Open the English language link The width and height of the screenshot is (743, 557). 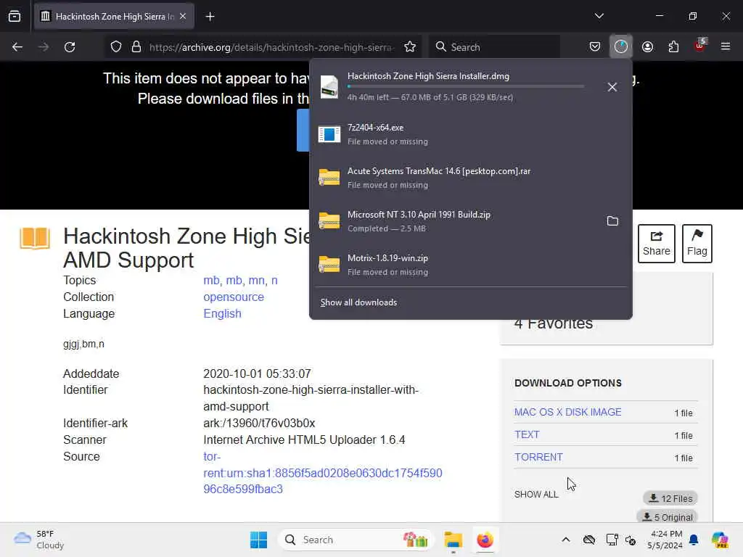(222, 313)
